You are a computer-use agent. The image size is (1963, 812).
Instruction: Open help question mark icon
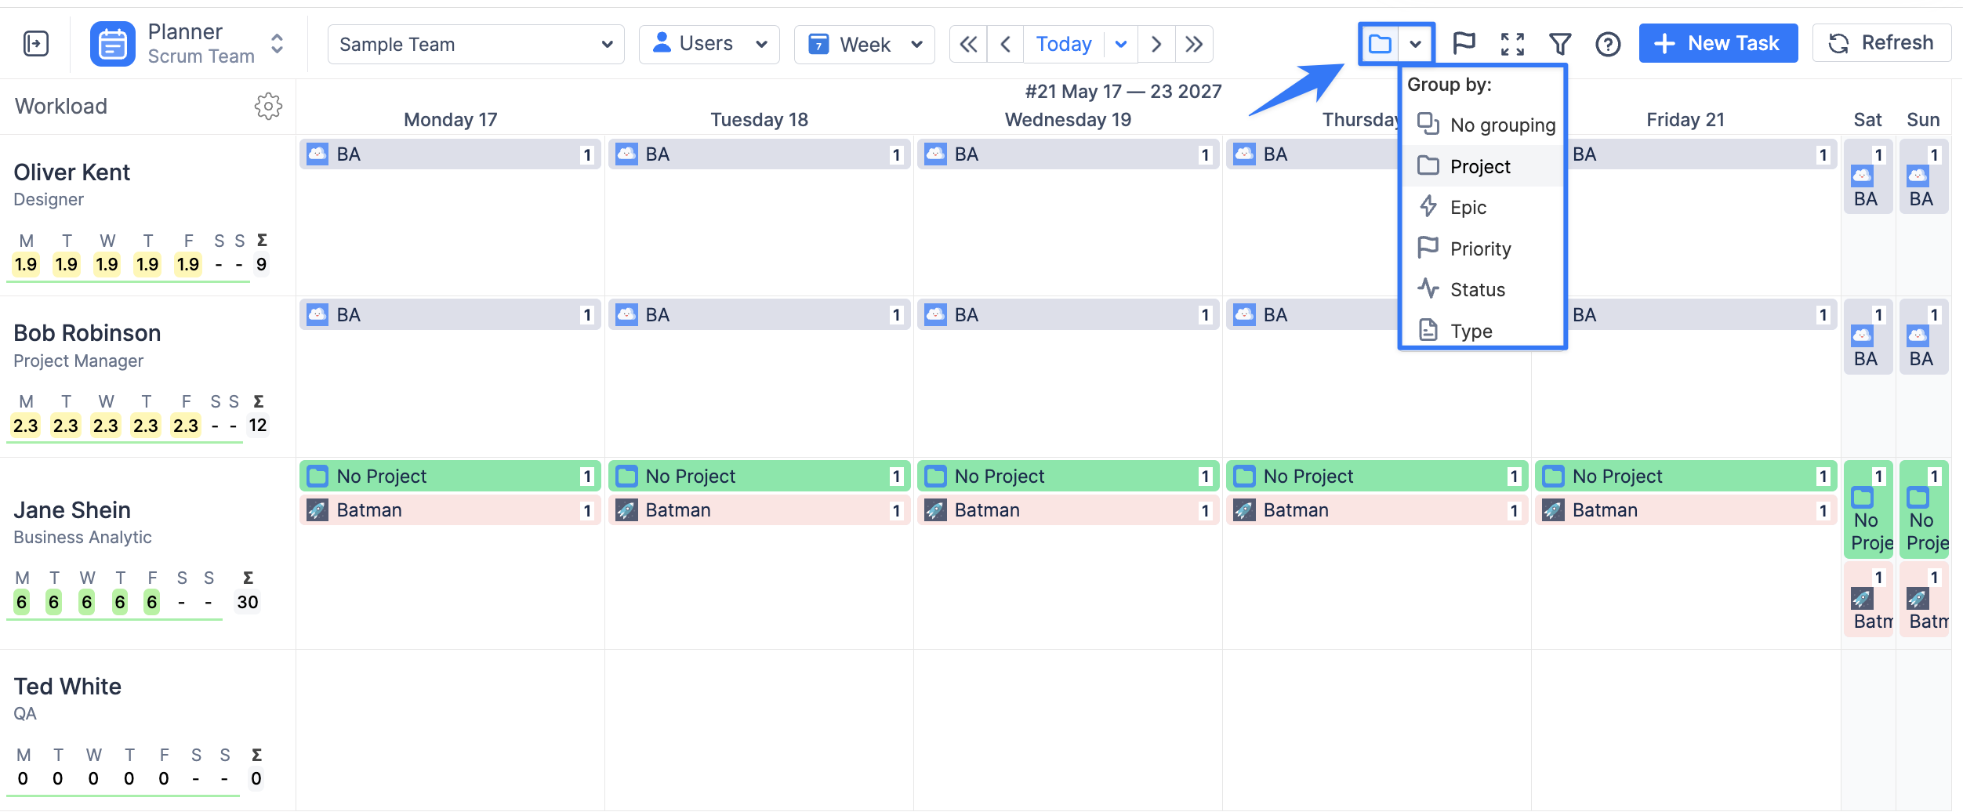click(x=1608, y=44)
